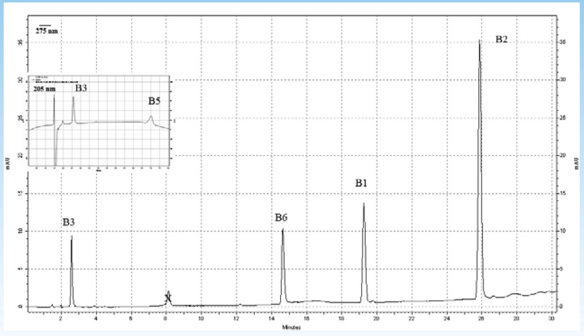Click the B1 peak trace near 19 minutes

click(364, 246)
